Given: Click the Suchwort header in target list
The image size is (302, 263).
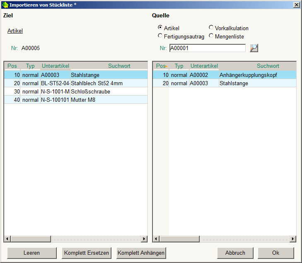Looking at the screenshot, I should pyautogui.click(x=119, y=66).
